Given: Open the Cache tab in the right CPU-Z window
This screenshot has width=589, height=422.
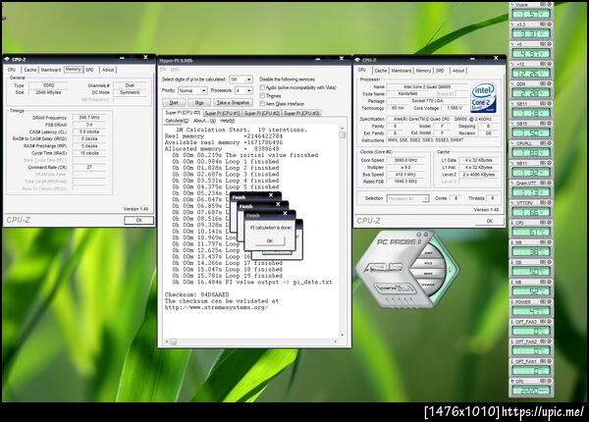Looking at the screenshot, I should [x=380, y=71].
